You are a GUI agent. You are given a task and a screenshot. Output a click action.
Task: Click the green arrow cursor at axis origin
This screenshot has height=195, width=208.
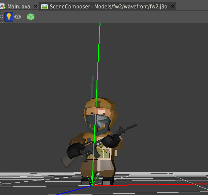coord(92,180)
